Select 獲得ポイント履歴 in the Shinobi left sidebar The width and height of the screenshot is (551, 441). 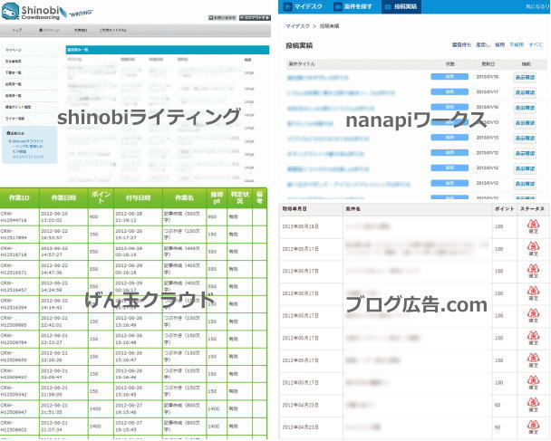pyautogui.click(x=18, y=107)
